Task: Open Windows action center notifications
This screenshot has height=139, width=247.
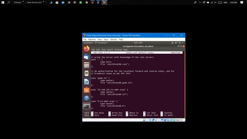Action: [x=242, y=2]
